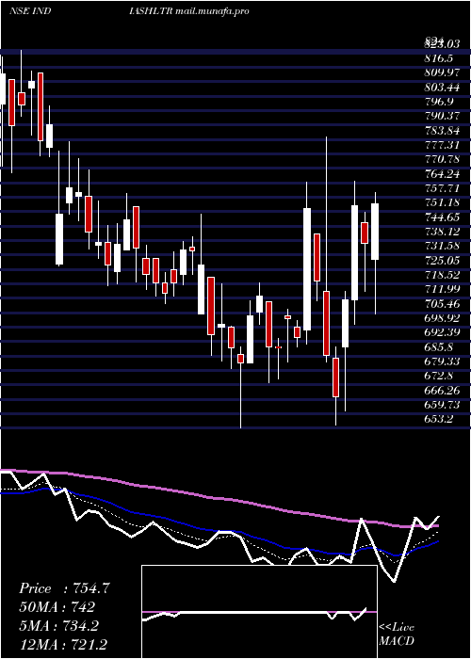Click the 790.37 price axis label
Image resolution: width=471 pixels, height=659 pixels.
442,117
